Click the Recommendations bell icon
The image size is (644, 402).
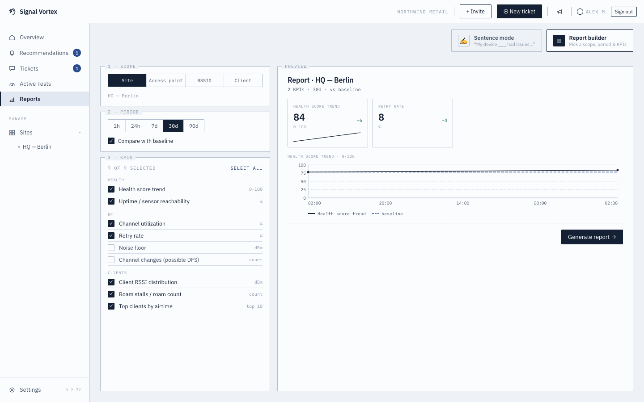click(x=12, y=53)
